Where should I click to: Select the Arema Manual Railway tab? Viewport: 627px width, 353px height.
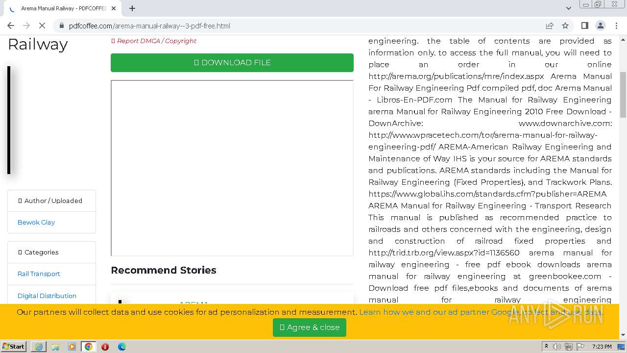tap(62, 8)
